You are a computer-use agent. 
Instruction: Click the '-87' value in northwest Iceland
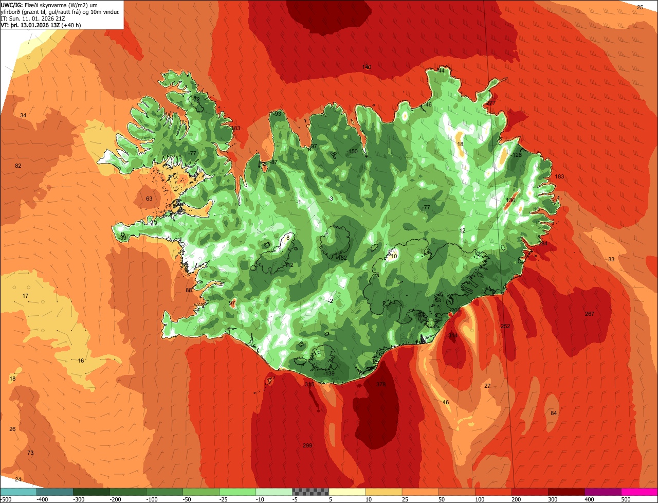pos(273,163)
